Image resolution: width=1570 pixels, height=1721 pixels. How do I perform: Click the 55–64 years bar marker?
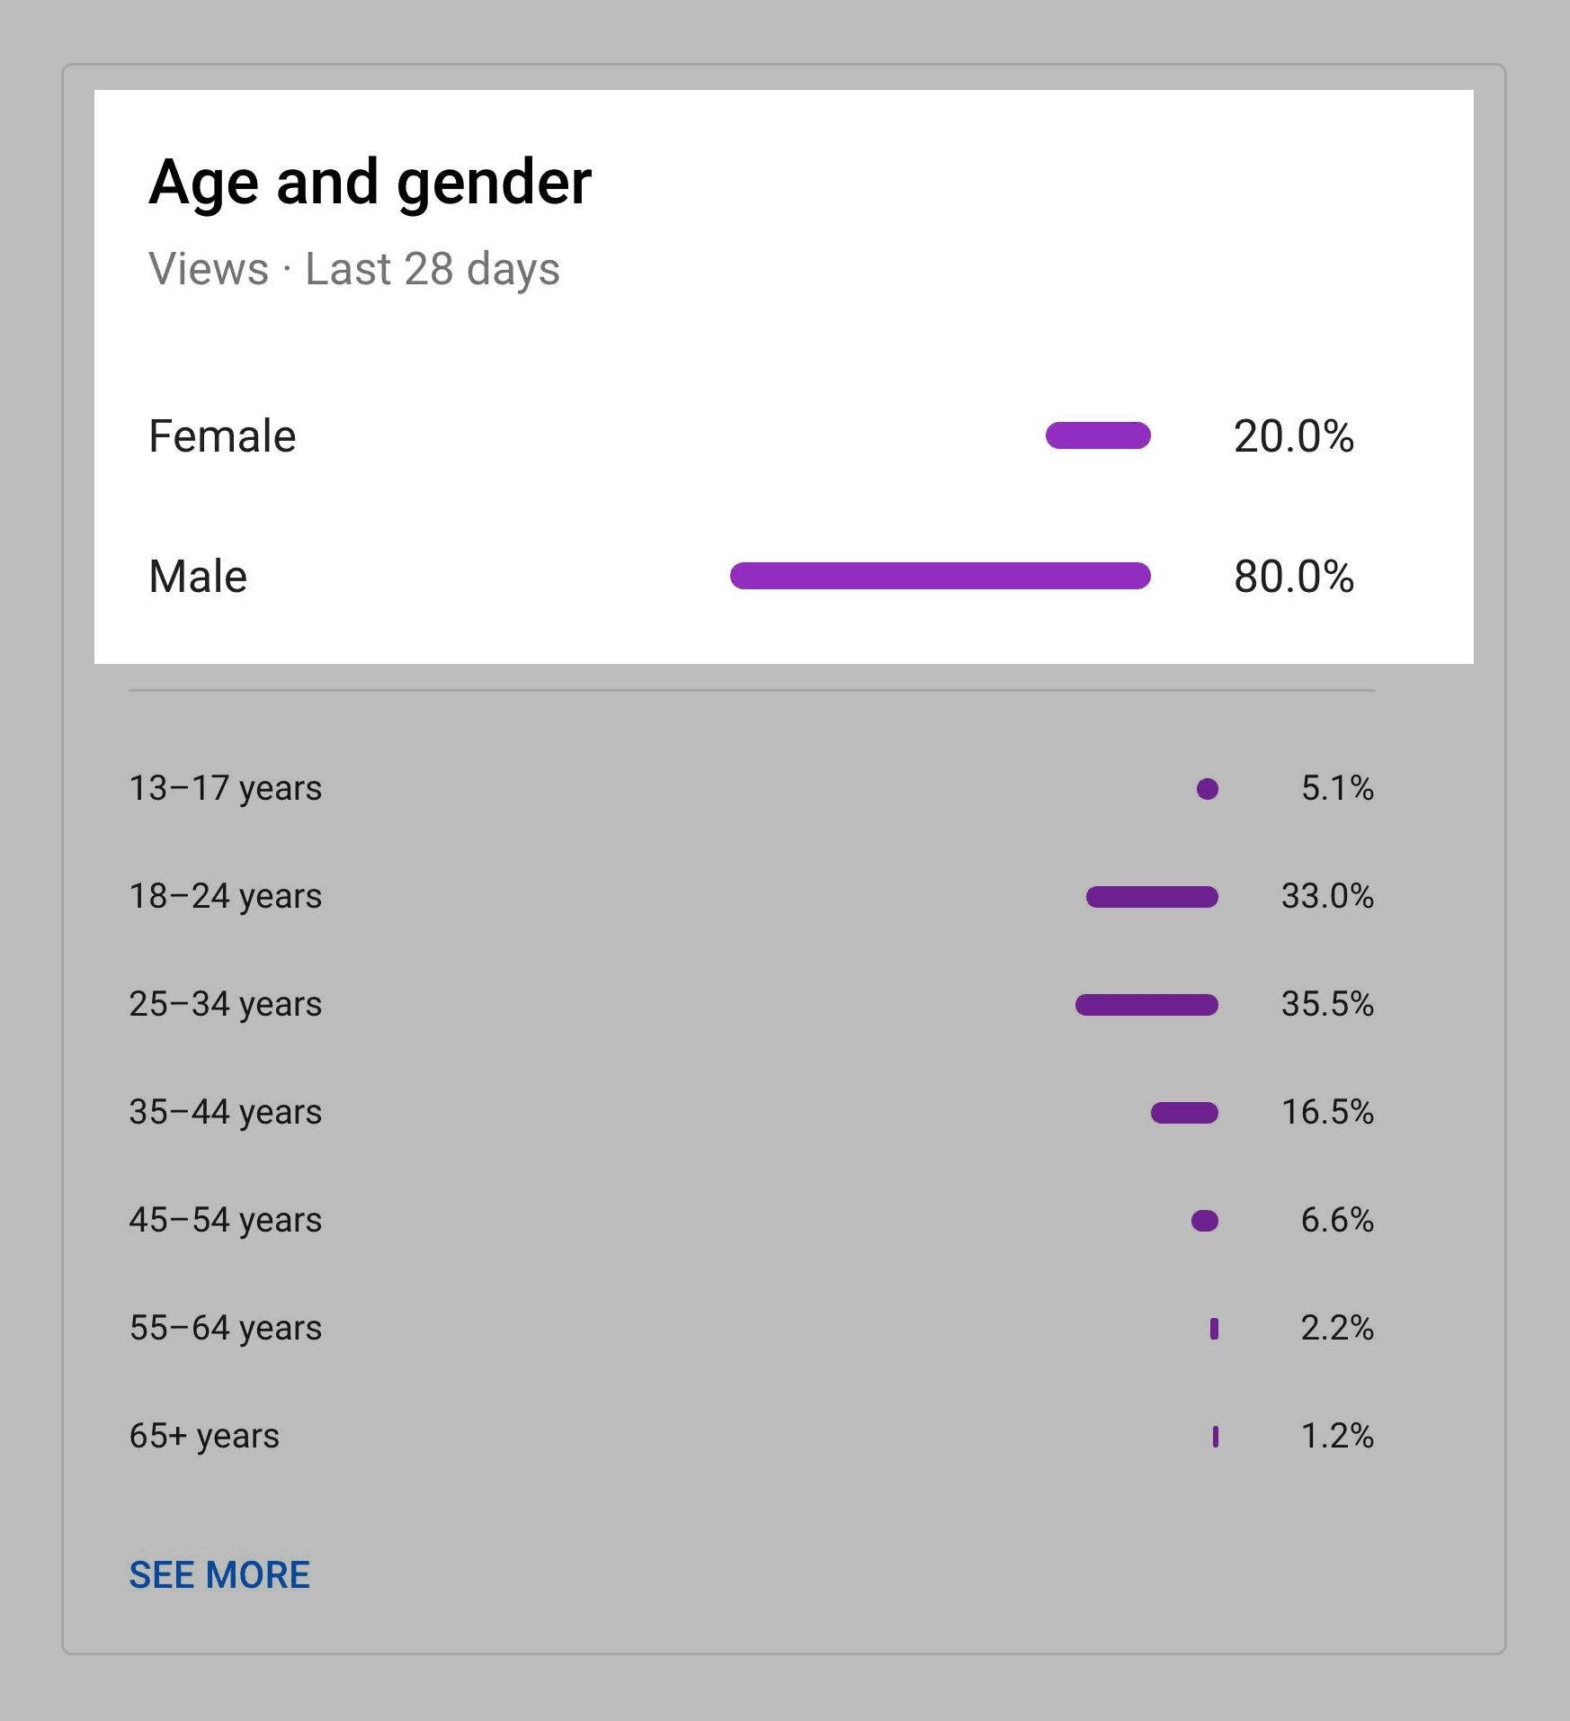point(1215,1329)
